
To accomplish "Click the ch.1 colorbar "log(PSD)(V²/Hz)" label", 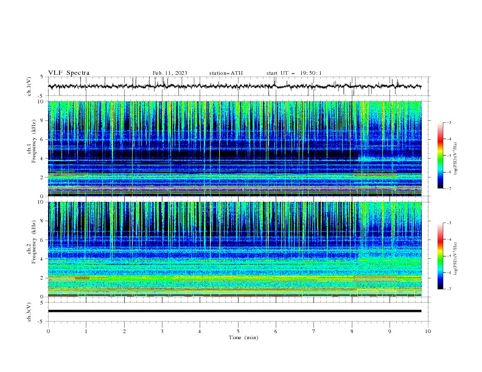I will [x=456, y=159].
